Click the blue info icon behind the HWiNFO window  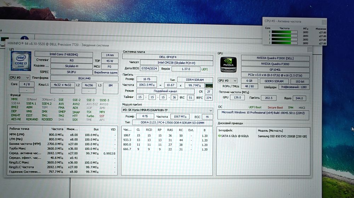tap(24, 38)
